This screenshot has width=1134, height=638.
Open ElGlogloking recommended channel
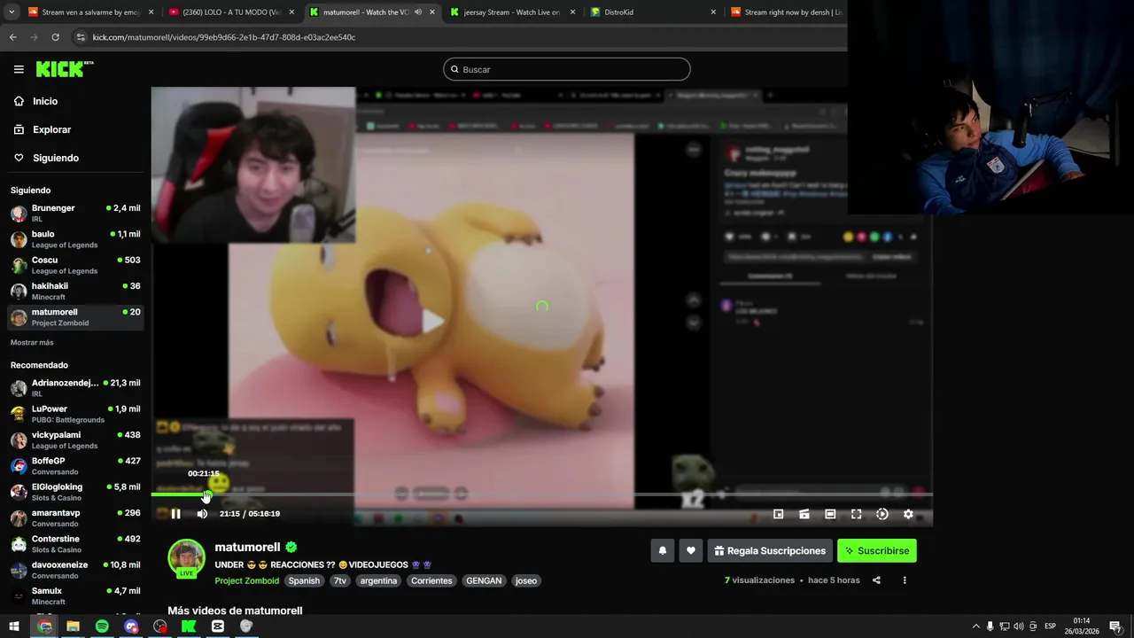(75, 492)
